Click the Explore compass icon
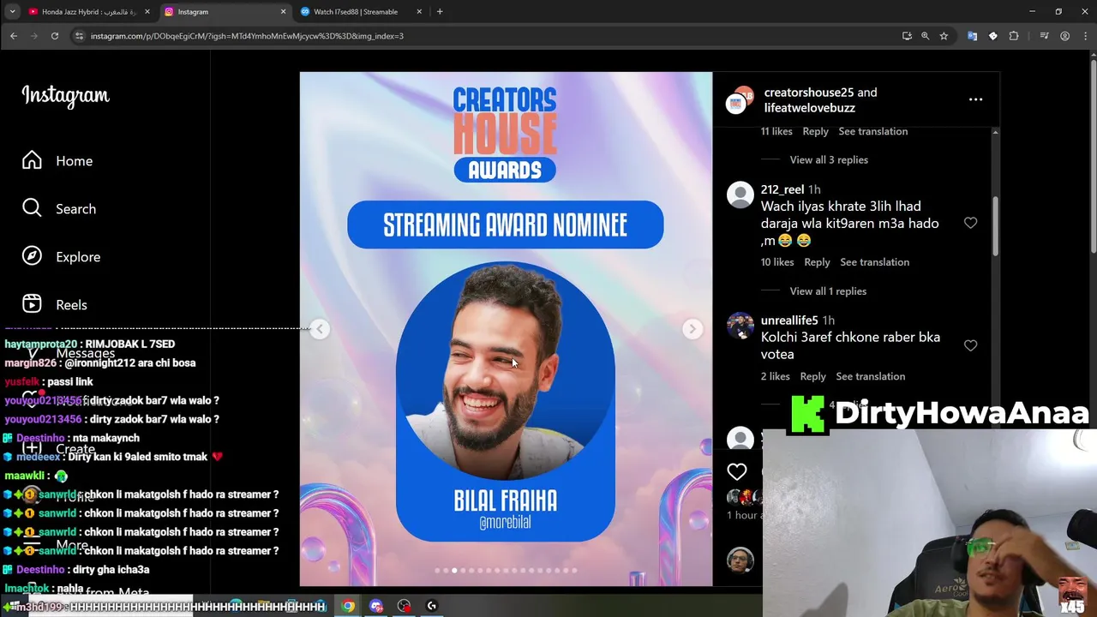The image size is (1097, 617). tap(32, 256)
